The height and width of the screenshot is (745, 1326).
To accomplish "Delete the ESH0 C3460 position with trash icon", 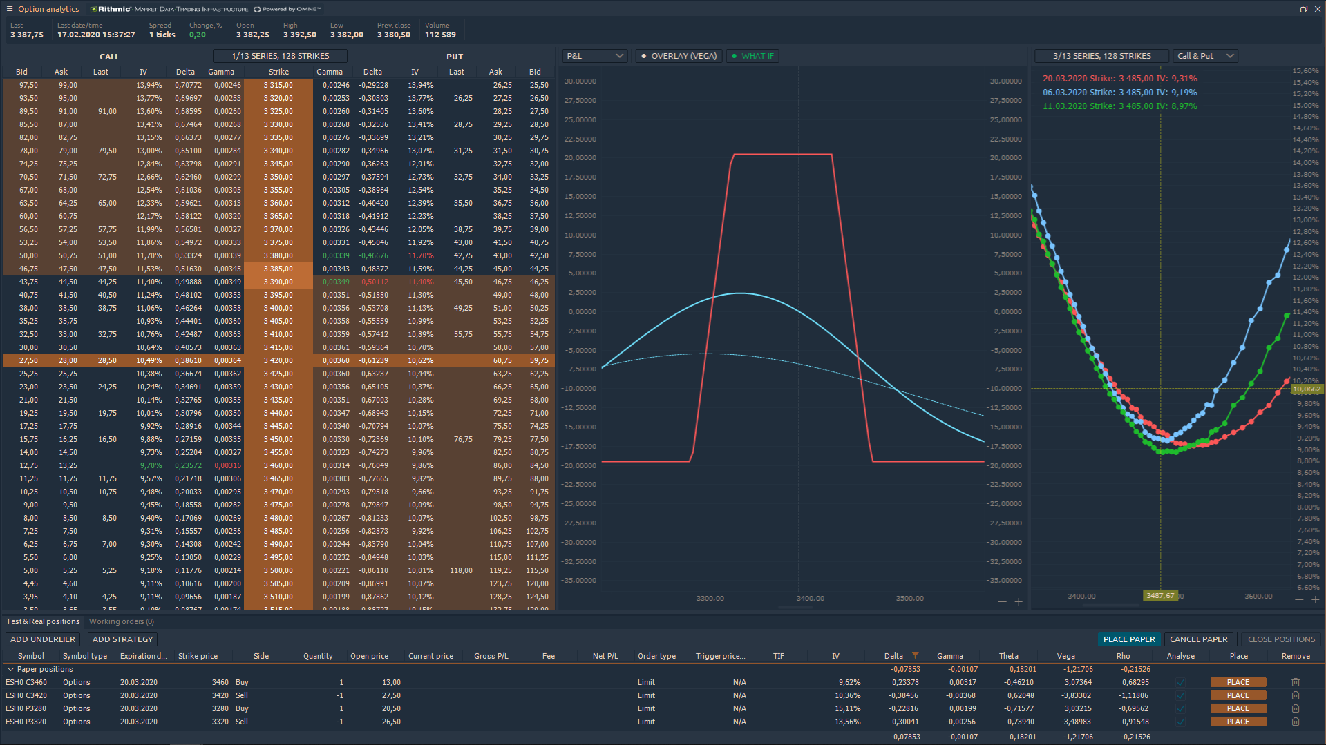I will pyautogui.click(x=1295, y=682).
